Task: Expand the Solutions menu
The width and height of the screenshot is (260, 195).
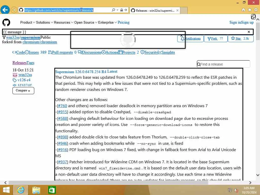Action: (x=44, y=22)
